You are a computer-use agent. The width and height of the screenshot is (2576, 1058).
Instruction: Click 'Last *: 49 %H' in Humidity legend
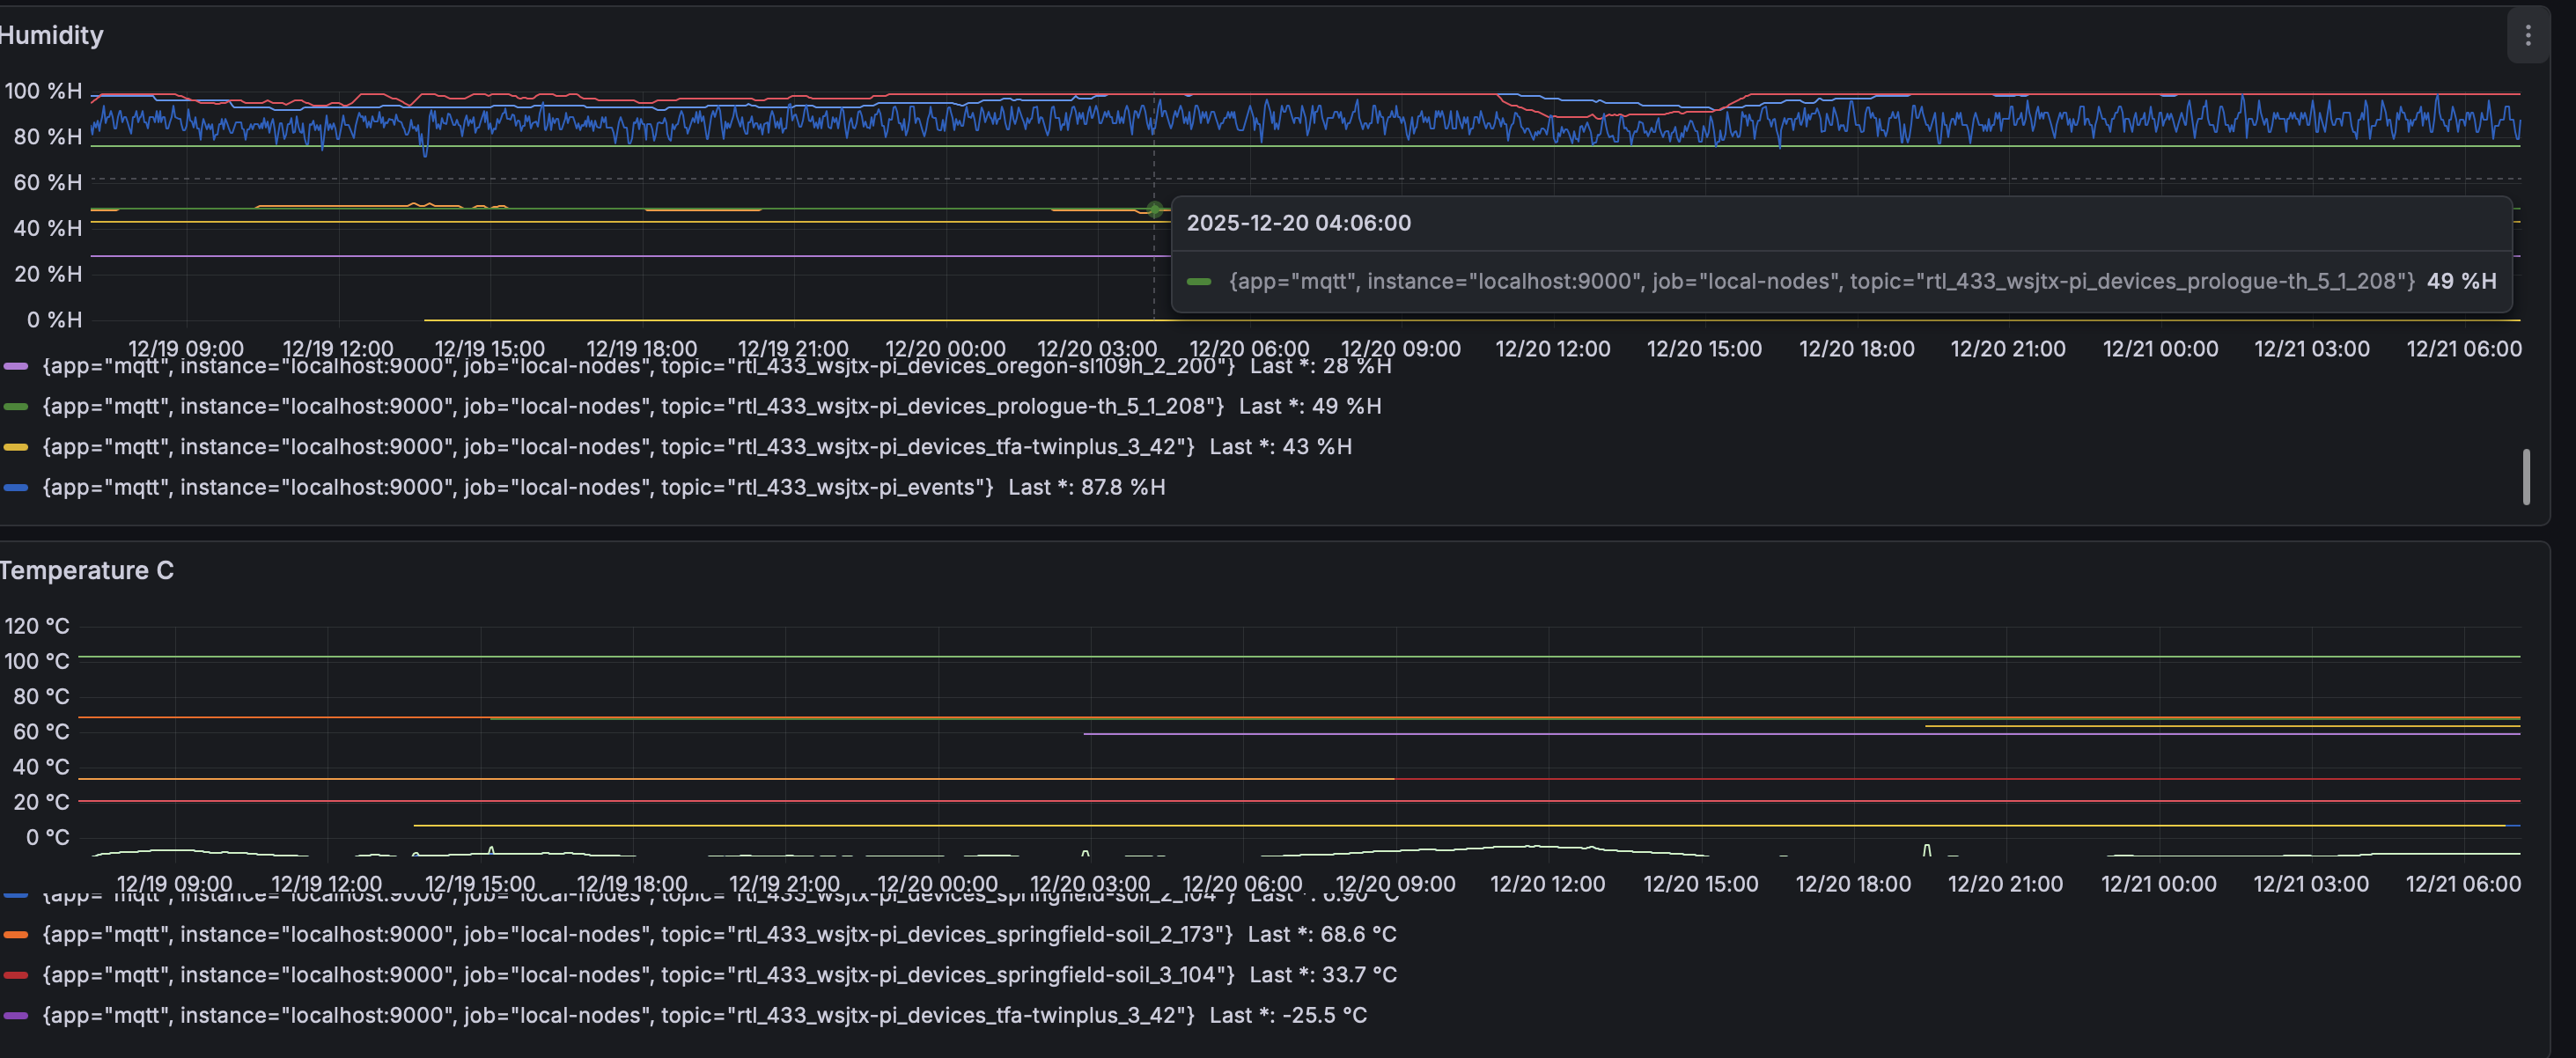(1310, 407)
